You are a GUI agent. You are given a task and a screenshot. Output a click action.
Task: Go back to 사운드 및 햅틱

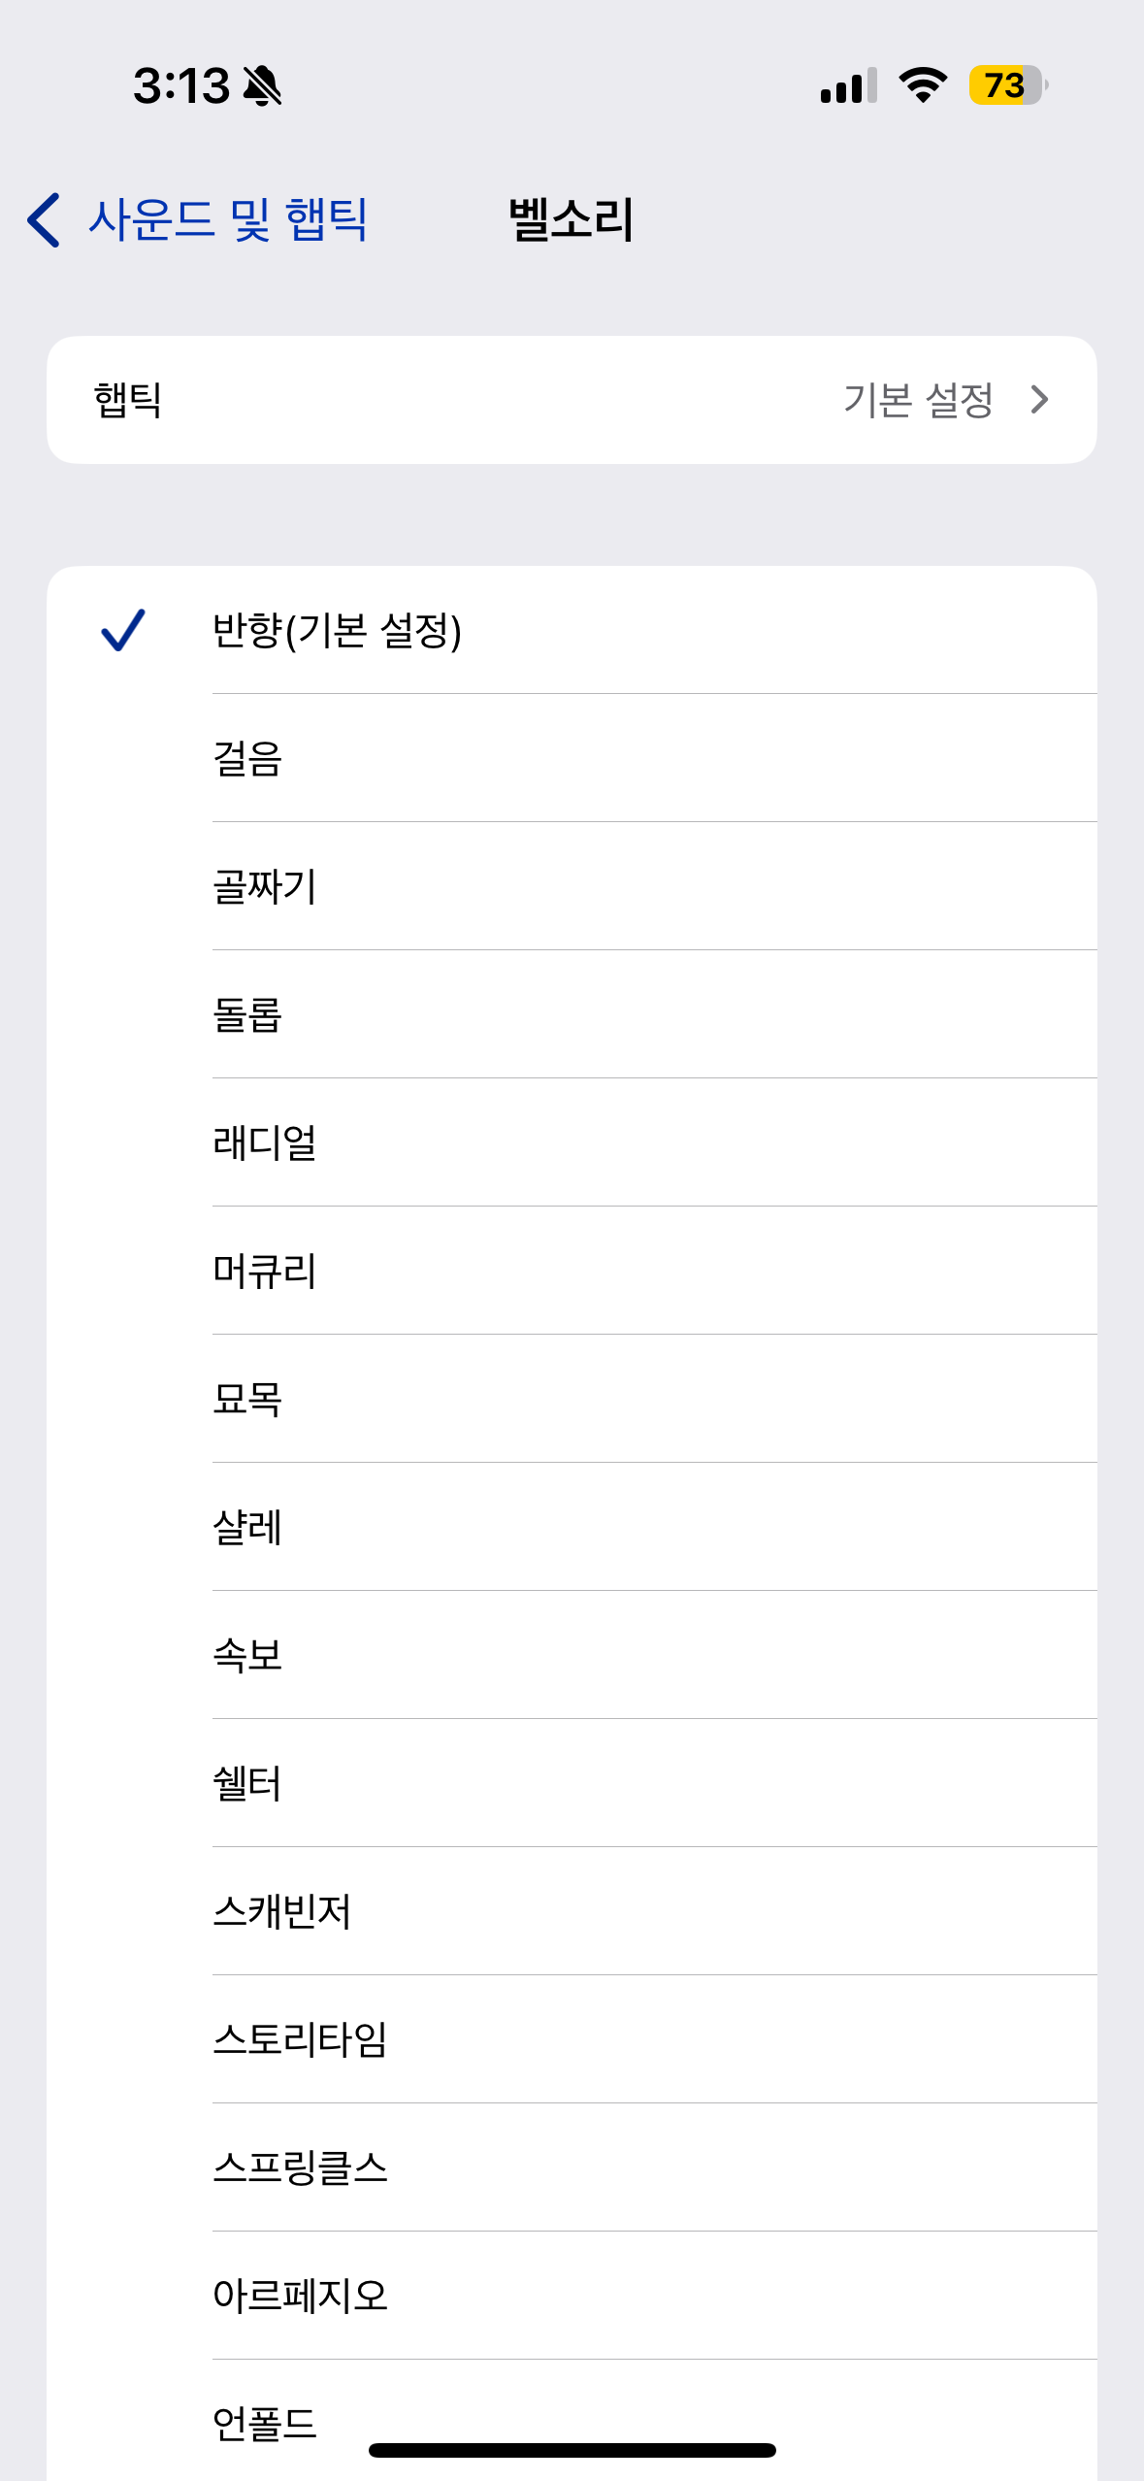click(x=227, y=219)
